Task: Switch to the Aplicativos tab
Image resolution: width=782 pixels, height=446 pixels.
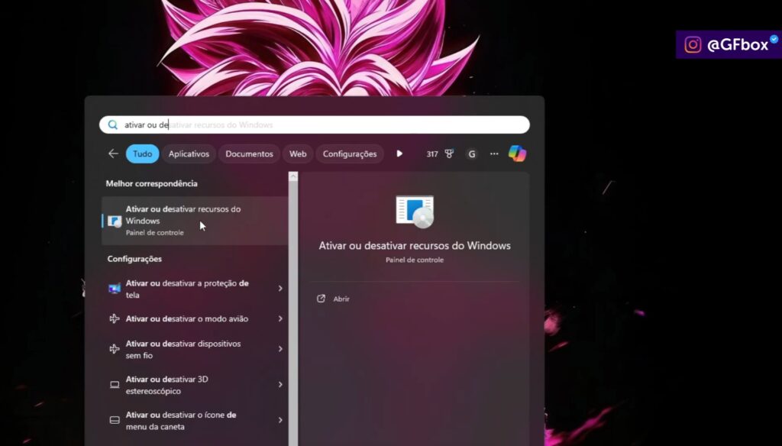Action: pos(189,154)
